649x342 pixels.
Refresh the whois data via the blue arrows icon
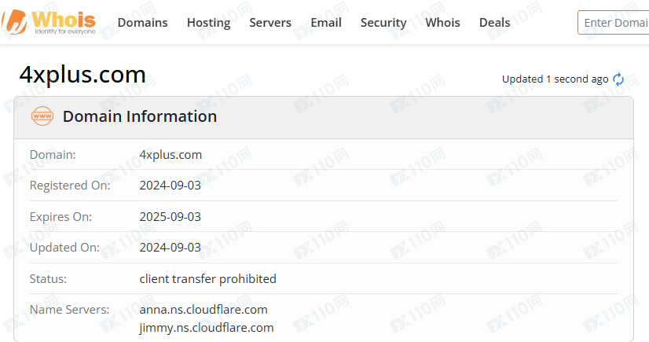point(618,79)
